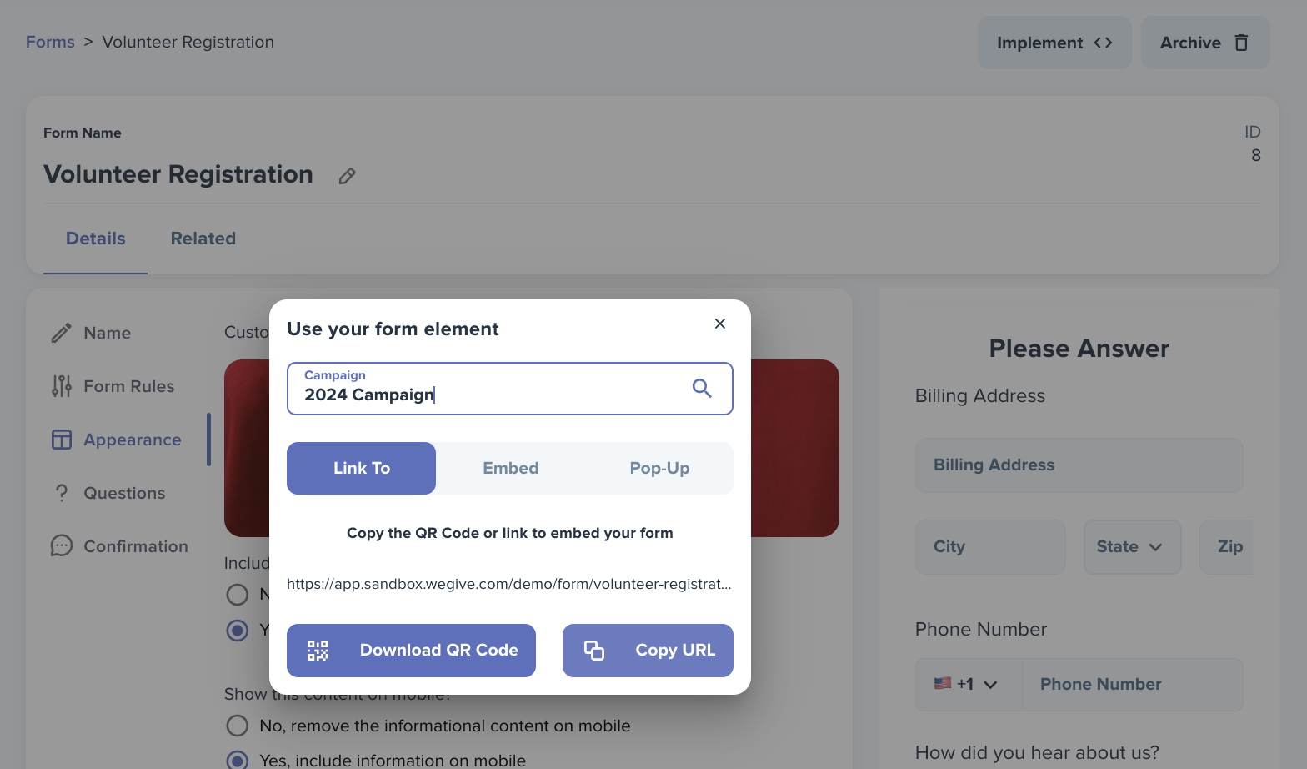Image resolution: width=1307 pixels, height=769 pixels.
Task: Expand the +1 country code selector
Action: [x=968, y=685]
